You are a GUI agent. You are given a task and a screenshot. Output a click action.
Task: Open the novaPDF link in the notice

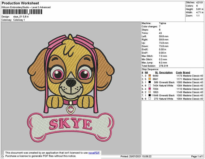coord(94,153)
